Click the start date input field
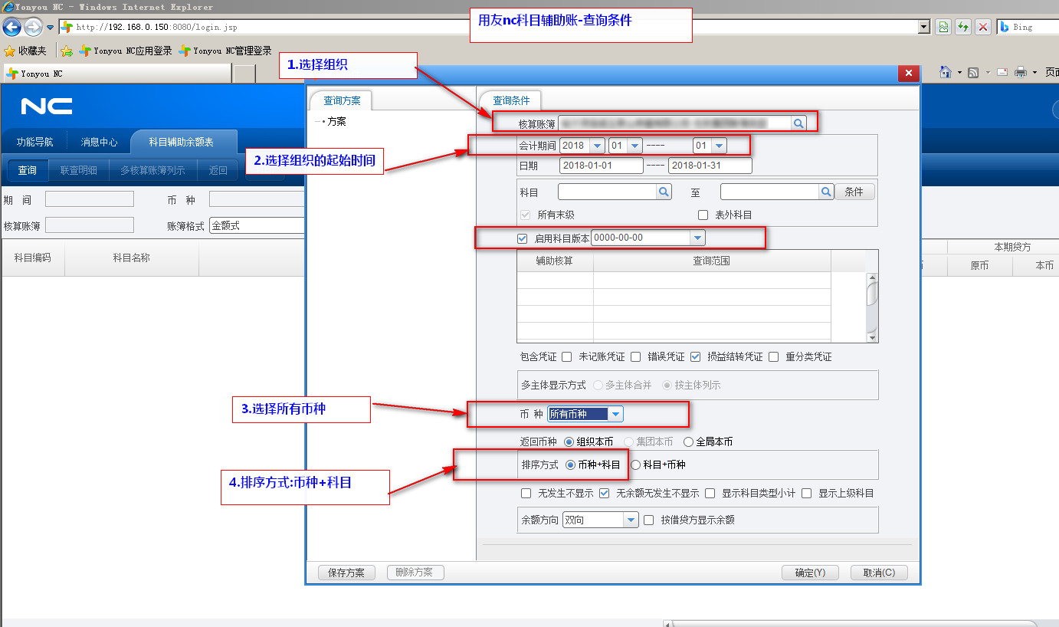Viewport: 1059px width, 627px height. point(601,166)
